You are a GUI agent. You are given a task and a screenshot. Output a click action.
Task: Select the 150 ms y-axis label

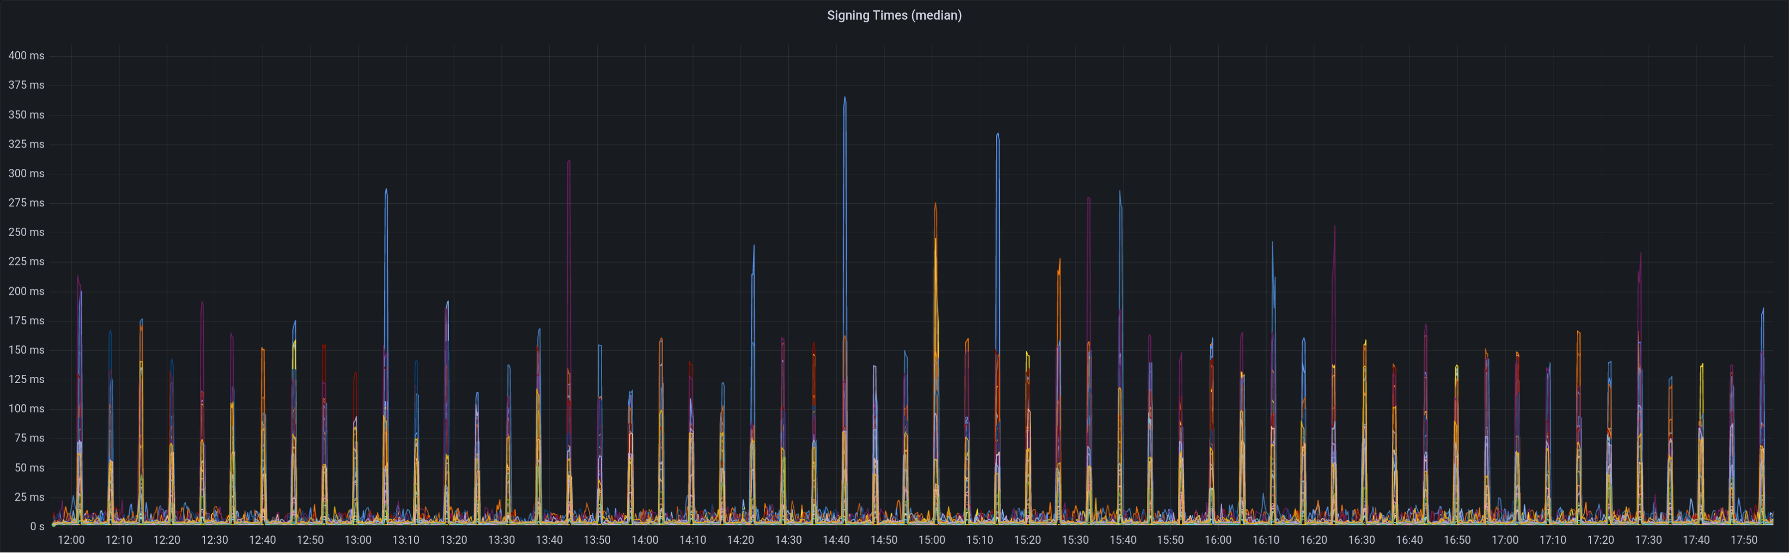pos(27,350)
